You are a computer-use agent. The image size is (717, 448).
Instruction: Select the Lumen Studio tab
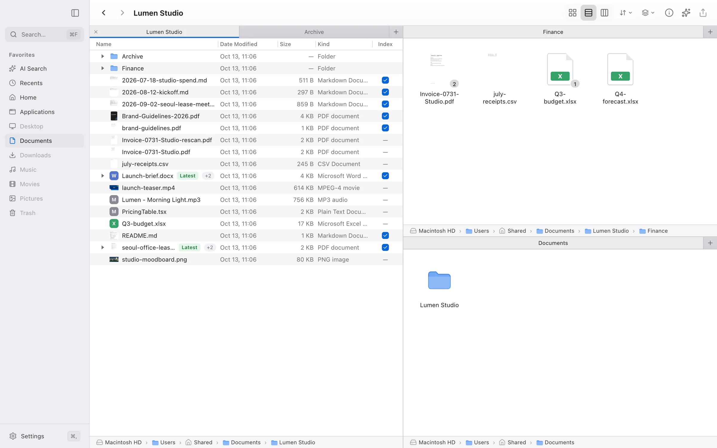tap(164, 32)
